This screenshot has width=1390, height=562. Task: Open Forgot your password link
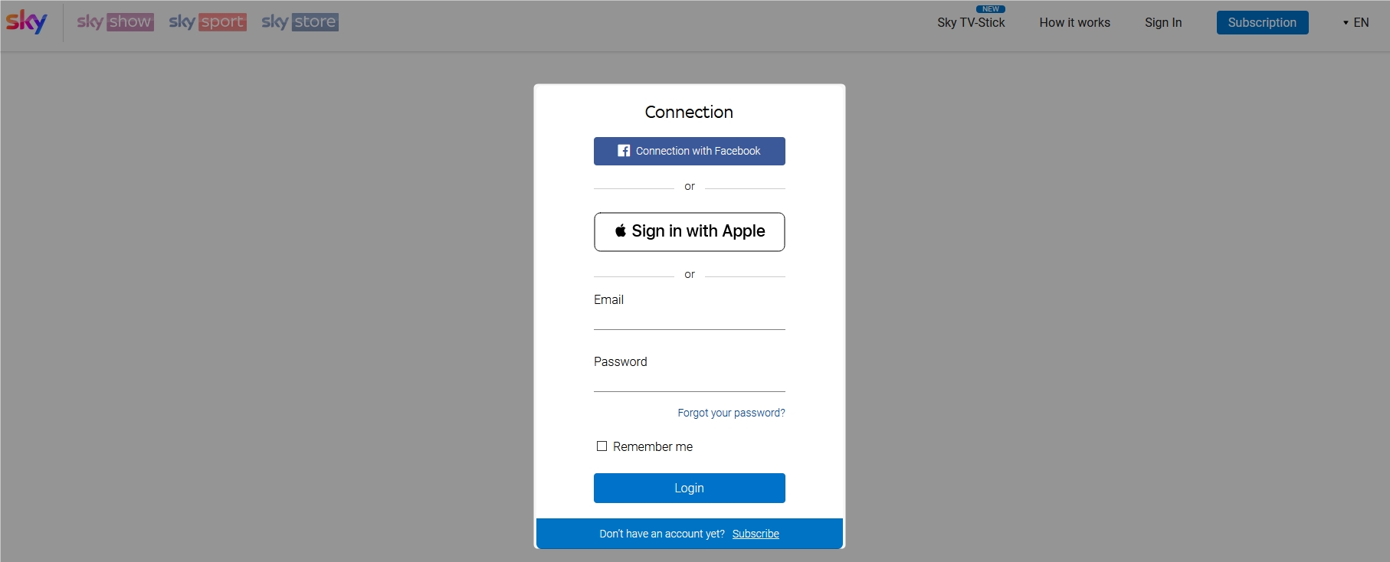[x=731, y=413]
